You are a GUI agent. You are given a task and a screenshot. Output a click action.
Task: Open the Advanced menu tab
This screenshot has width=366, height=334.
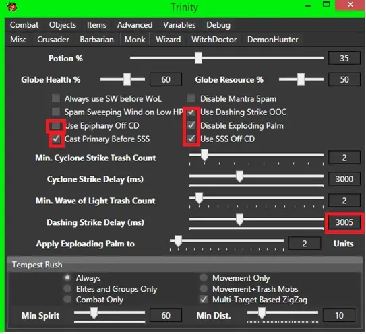pyautogui.click(x=135, y=25)
